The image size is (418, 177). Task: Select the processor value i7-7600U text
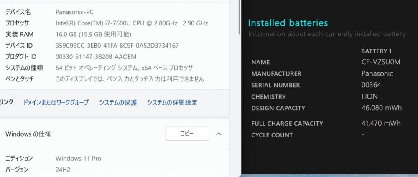(x=132, y=23)
